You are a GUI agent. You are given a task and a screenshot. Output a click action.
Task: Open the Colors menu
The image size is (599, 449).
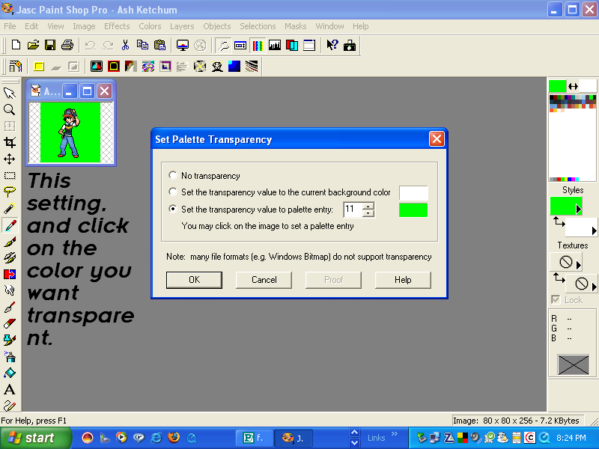[150, 26]
